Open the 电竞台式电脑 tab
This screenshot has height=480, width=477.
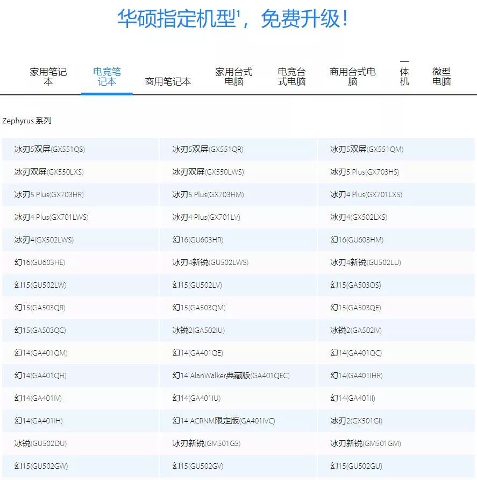(x=291, y=76)
